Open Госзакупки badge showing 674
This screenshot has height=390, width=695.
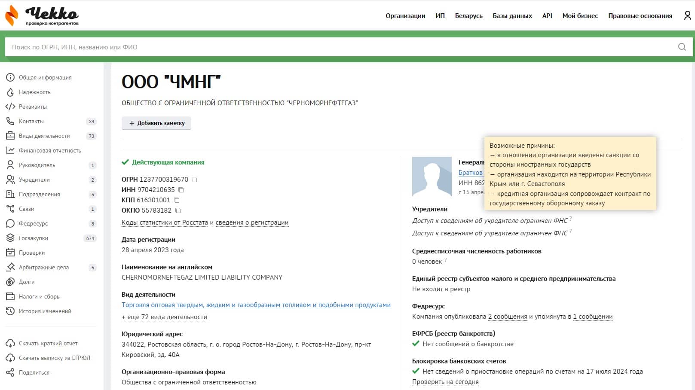[x=90, y=238]
